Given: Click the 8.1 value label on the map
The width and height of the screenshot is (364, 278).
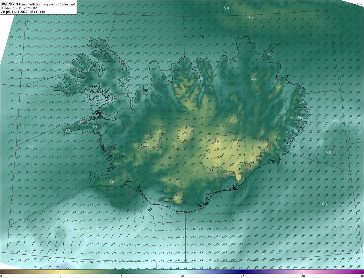Looking at the screenshot, I should [x=336, y=121].
